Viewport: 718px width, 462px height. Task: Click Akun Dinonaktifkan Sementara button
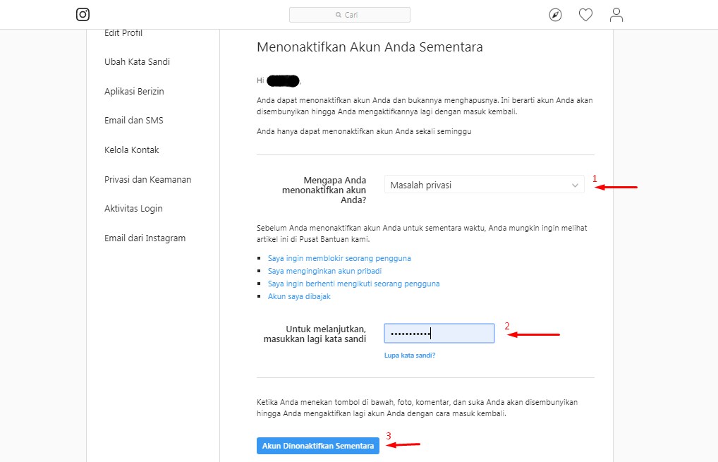(318, 446)
